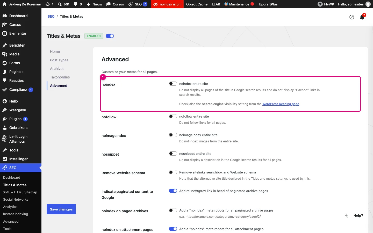Open Instant Indexing submenu item
The height and width of the screenshot is (233, 373).
click(16, 214)
